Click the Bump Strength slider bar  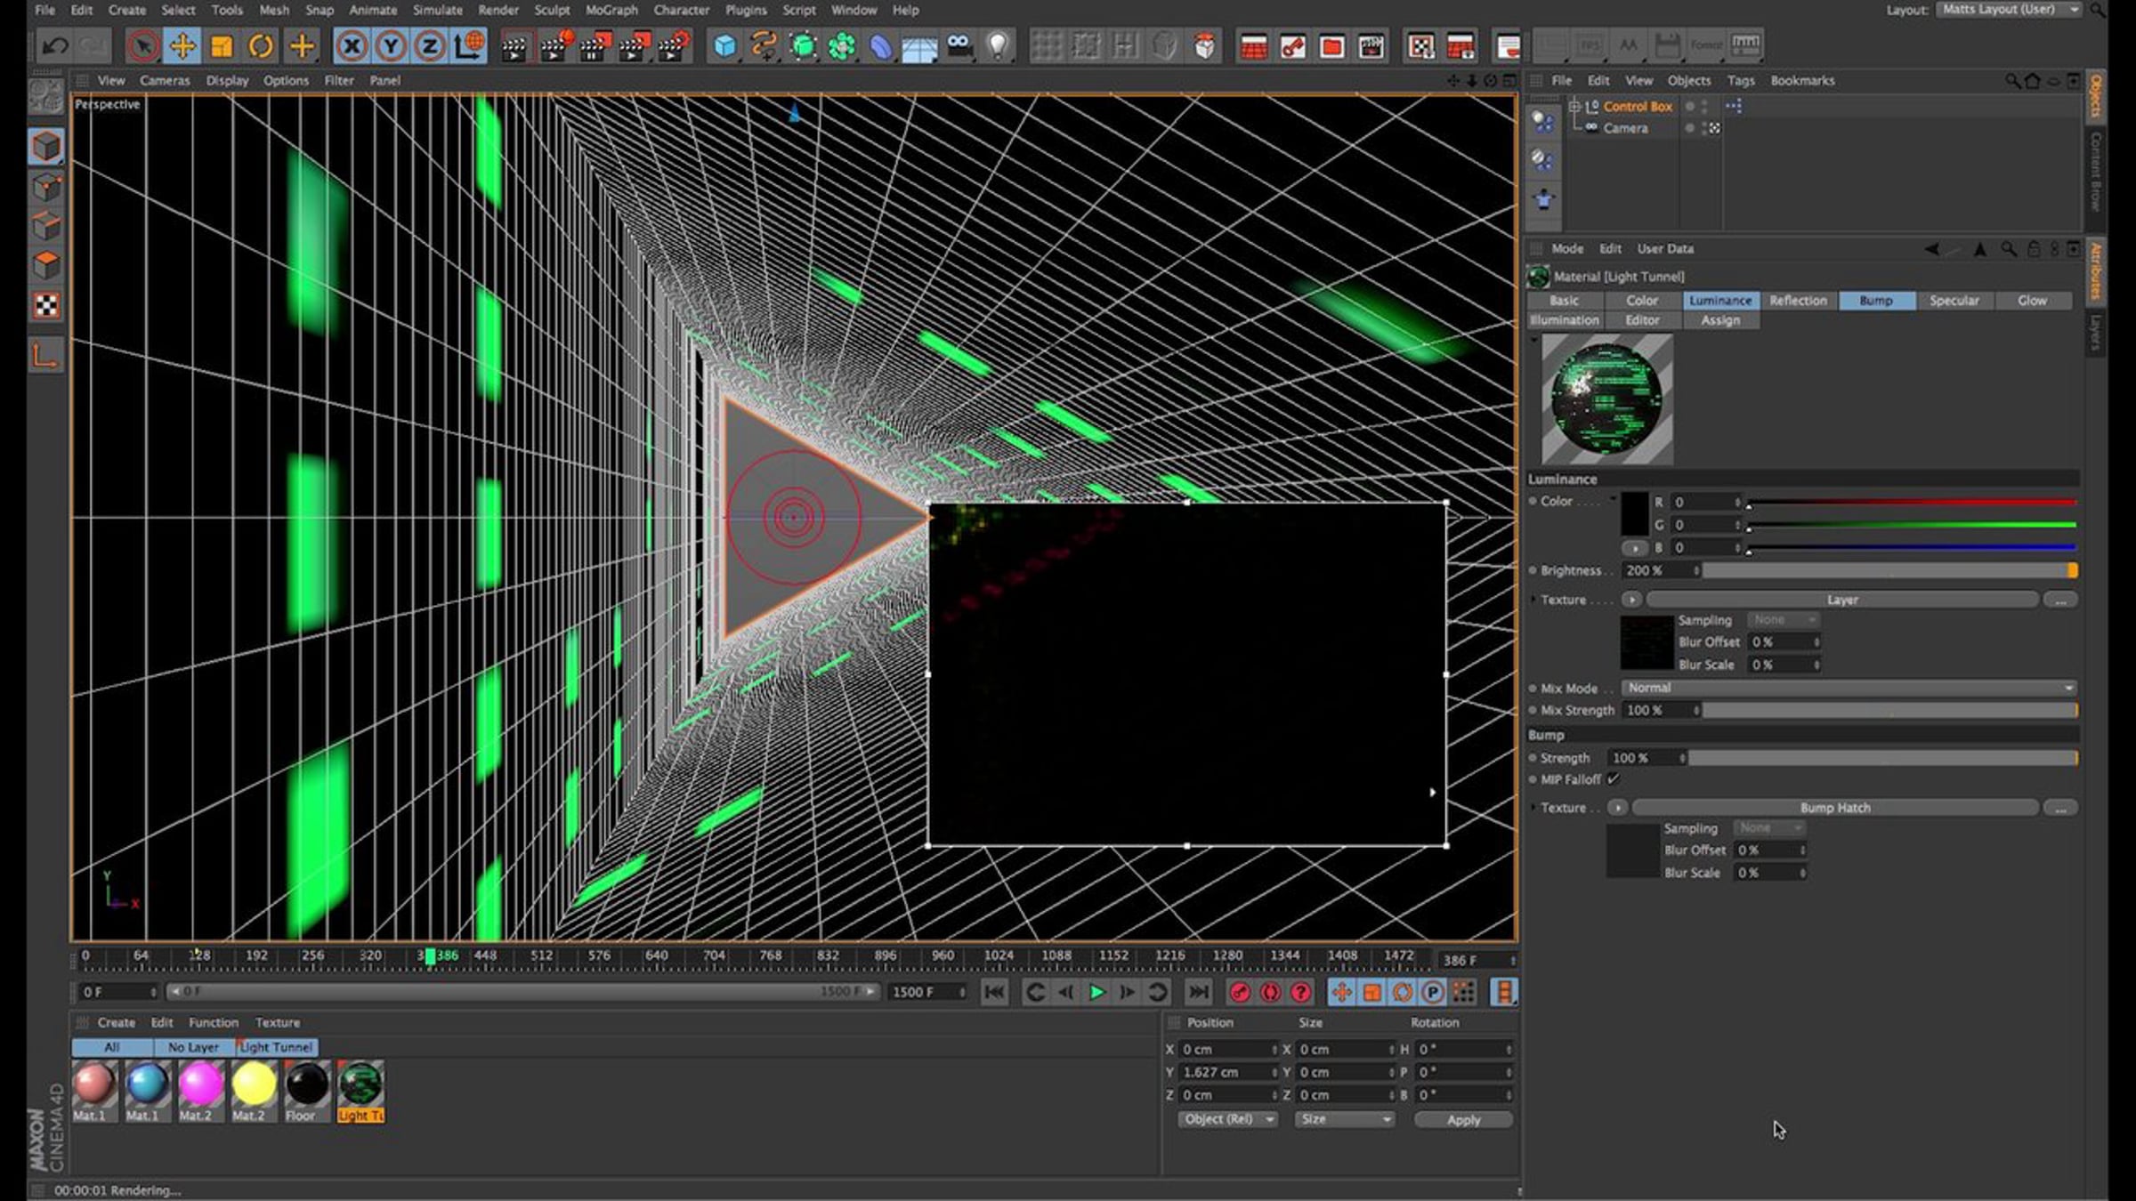coord(1883,758)
